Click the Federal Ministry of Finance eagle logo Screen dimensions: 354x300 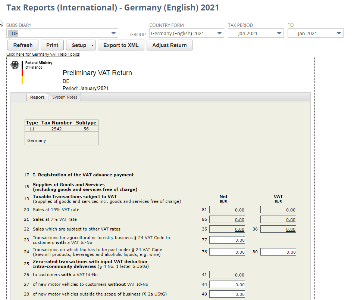15,65
